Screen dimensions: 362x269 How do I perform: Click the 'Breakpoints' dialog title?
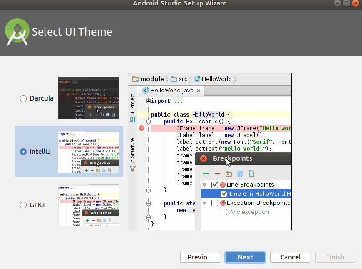pos(232,158)
